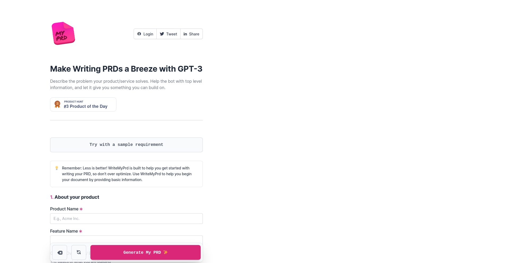Click the refresh arrows icon button
The height and width of the screenshot is (263, 509).
tap(79, 252)
